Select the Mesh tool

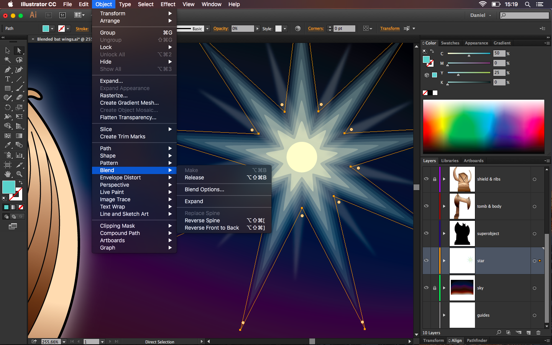[8, 136]
